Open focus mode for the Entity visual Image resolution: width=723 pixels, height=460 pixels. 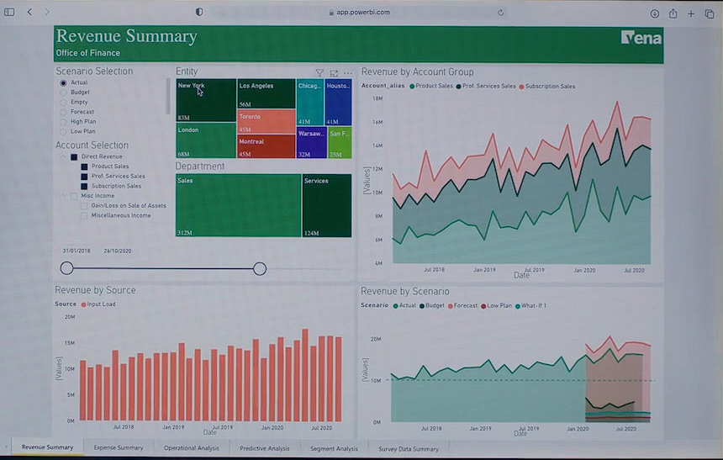pos(334,73)
